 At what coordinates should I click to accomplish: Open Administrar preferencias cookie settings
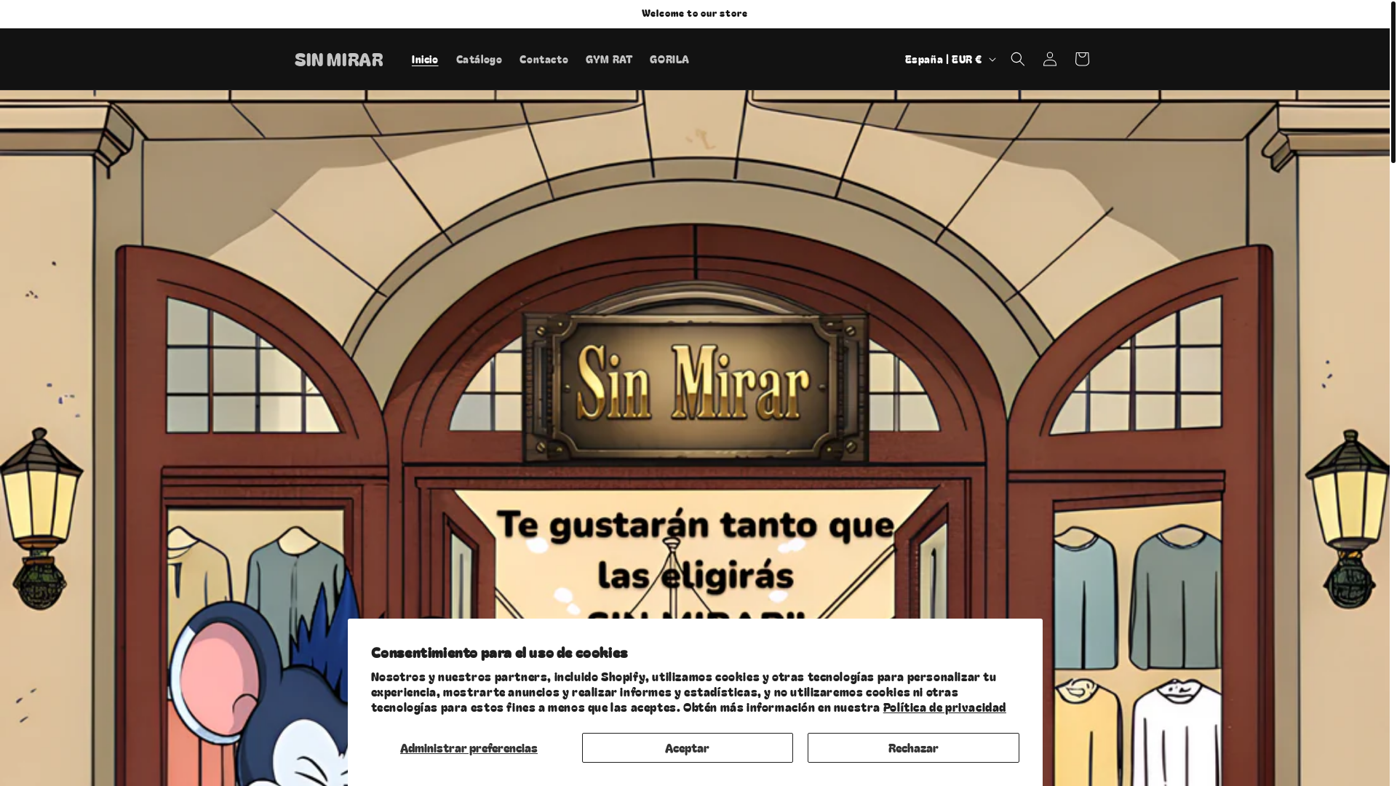coord(469,748)
